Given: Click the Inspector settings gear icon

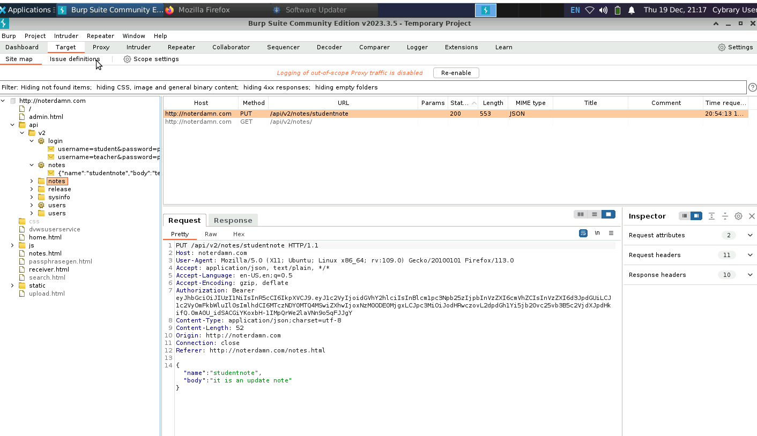Looking at the screenshot, I should pos(738,216).
